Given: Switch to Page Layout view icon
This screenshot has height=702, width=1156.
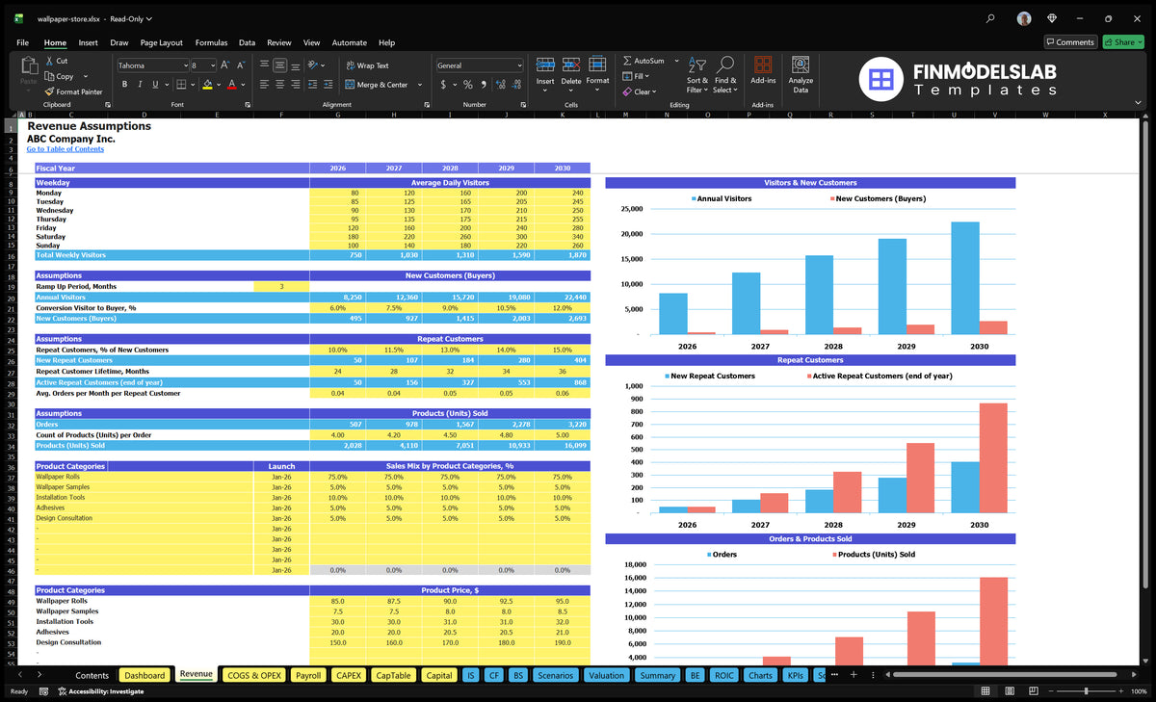Looking at the screenshot, I should 1008,691.
